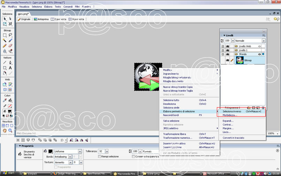Click the trash icon in Livelli panel
Viewport: 281px width, 176px height.
(263, 108)
